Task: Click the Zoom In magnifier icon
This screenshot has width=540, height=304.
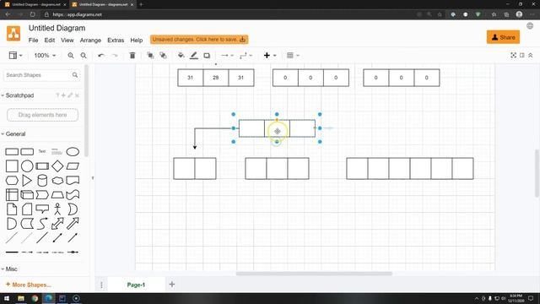Action: [x=71, y=56]
